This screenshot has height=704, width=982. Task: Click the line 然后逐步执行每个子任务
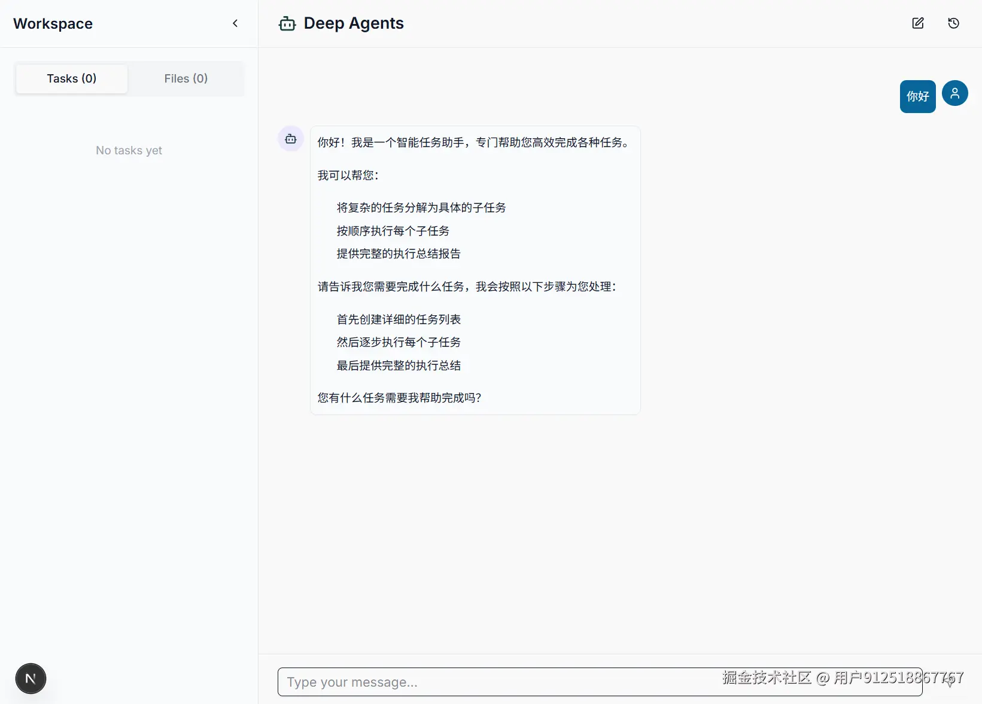point(399,342)
